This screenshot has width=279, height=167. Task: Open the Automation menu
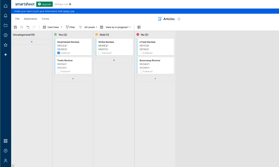pos(31,19)
